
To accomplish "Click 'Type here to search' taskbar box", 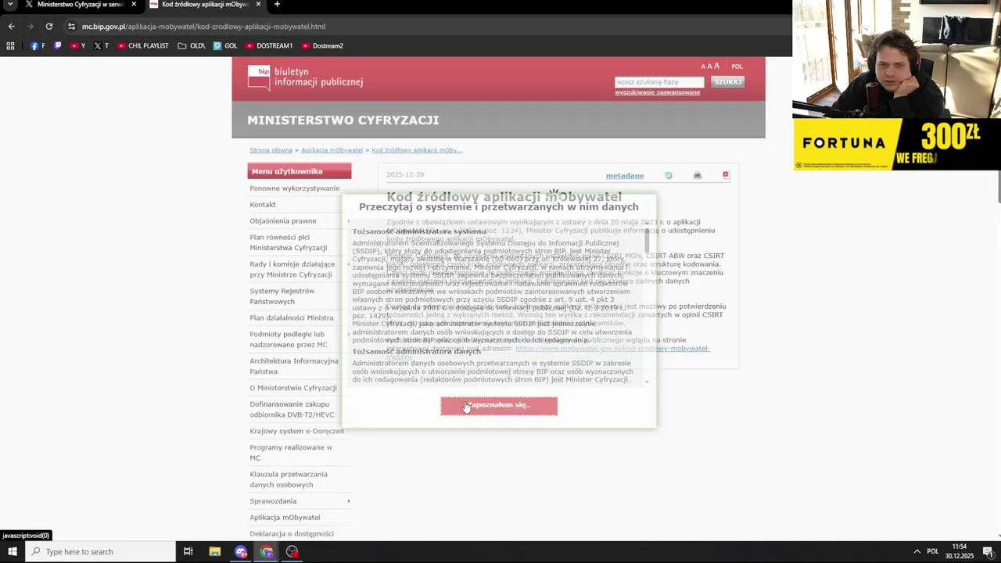I will [100, 552].
